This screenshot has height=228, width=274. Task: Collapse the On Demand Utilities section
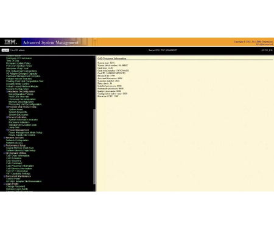(5, 153)
